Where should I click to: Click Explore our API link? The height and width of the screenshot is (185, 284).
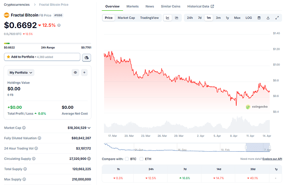point(272,159)
